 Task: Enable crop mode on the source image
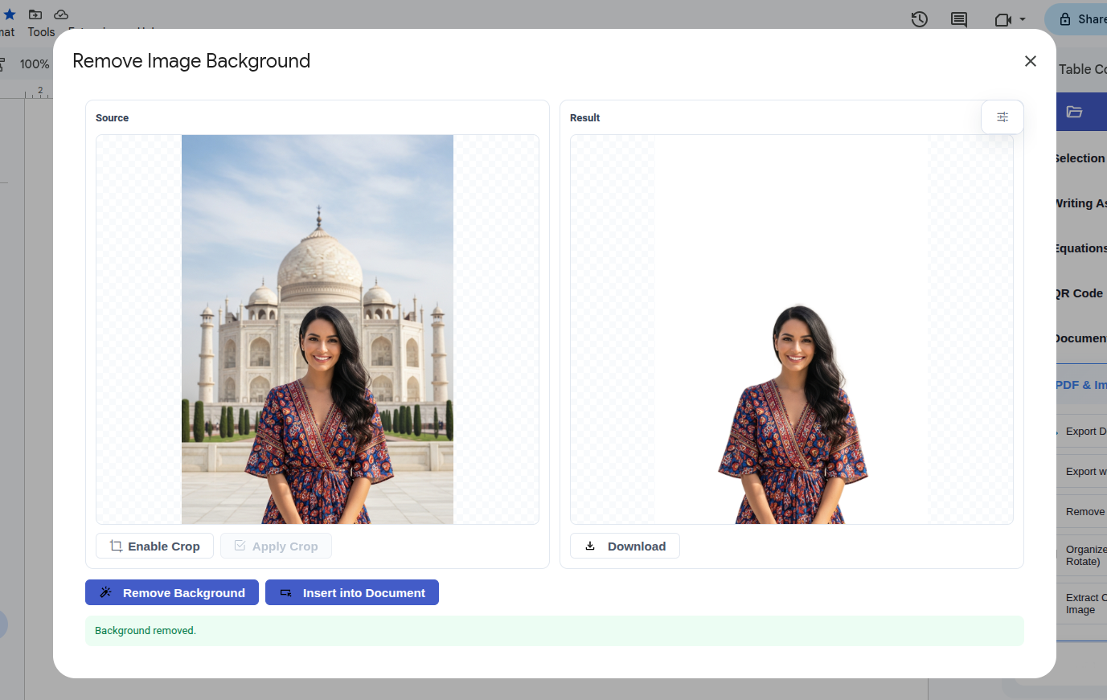154,546
